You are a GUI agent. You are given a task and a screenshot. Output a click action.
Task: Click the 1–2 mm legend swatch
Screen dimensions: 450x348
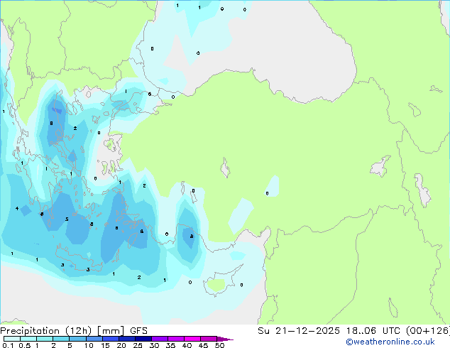(x=45, y=339)
